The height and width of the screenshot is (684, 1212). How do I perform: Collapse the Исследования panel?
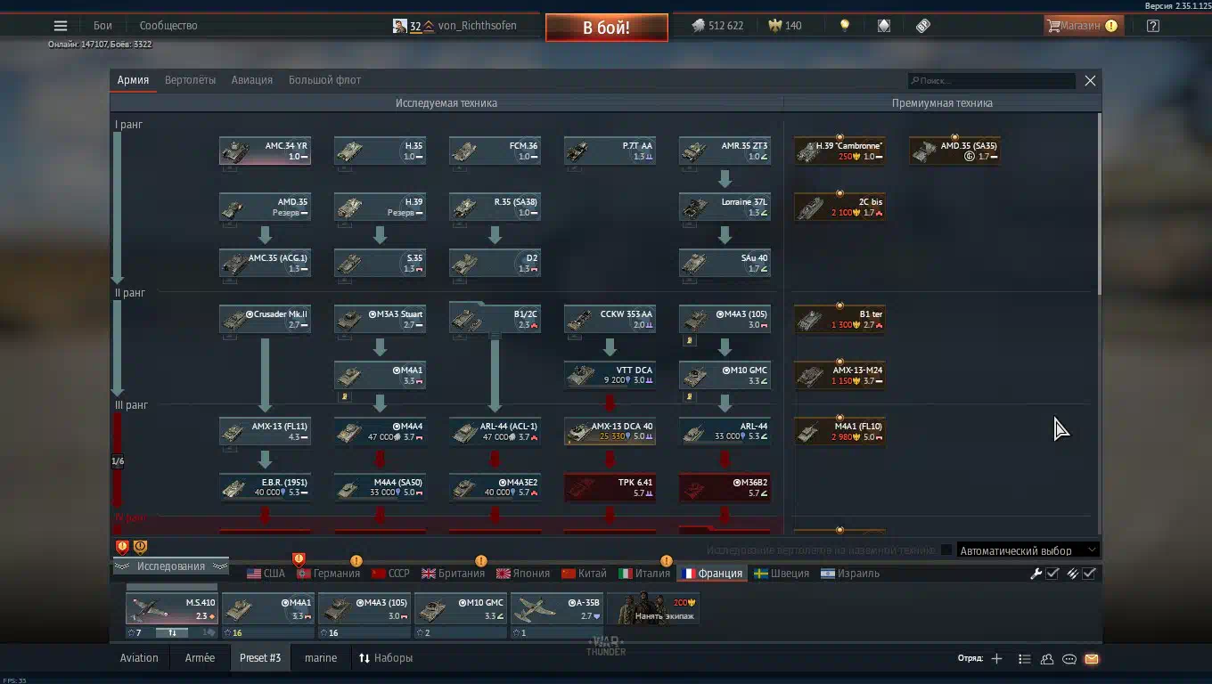(170, 566)
